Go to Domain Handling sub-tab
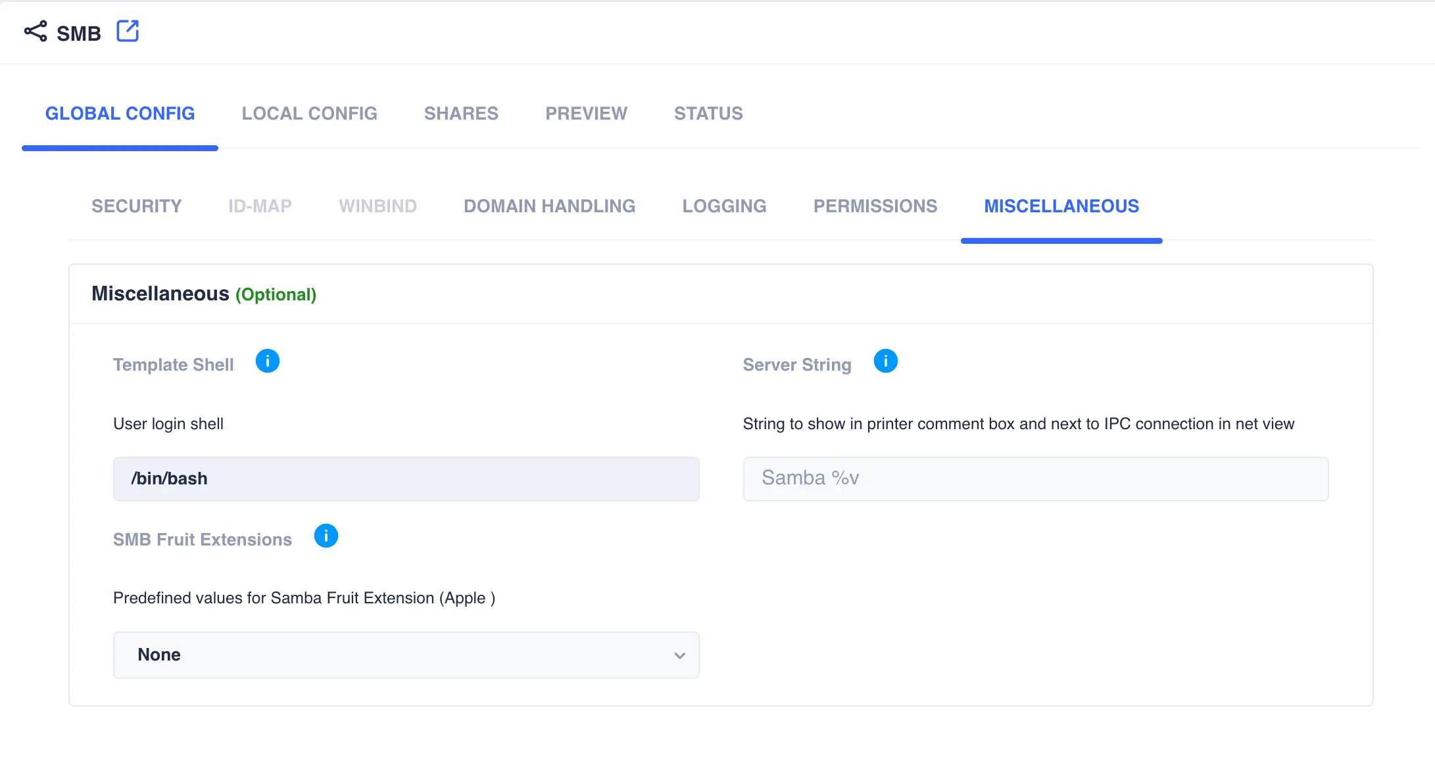Image resolution: width=1435 pixels, height=765 pixels. pyautogui.click(x=549, y=206)
